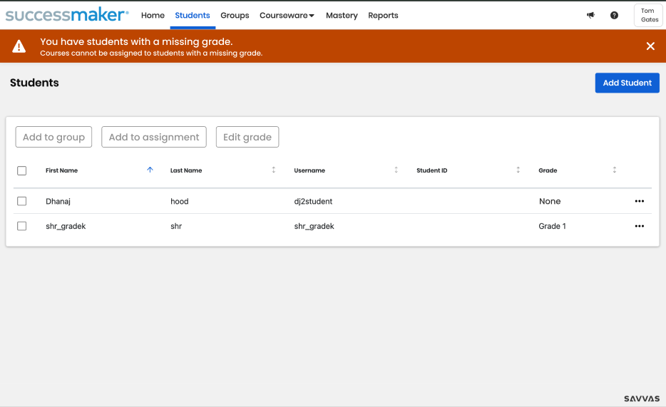Sort by Last Name column arrows

pyautogui.click(x=274, y=170)
